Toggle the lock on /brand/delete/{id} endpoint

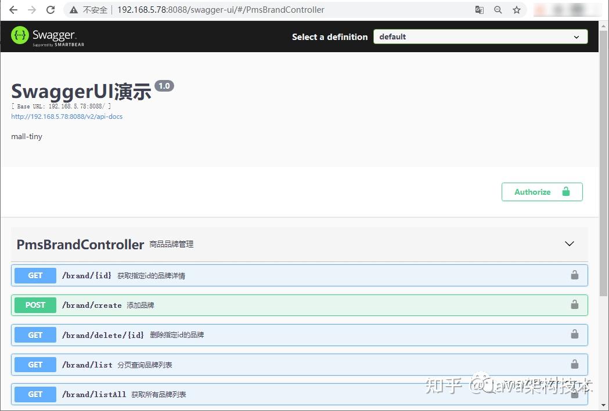tap(574, 334)
